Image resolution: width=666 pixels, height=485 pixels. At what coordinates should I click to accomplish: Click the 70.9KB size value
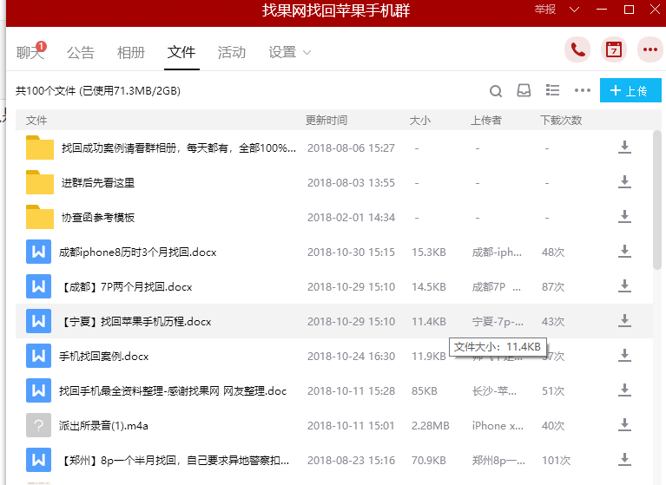pyautogui.click(x=429, y=461)
